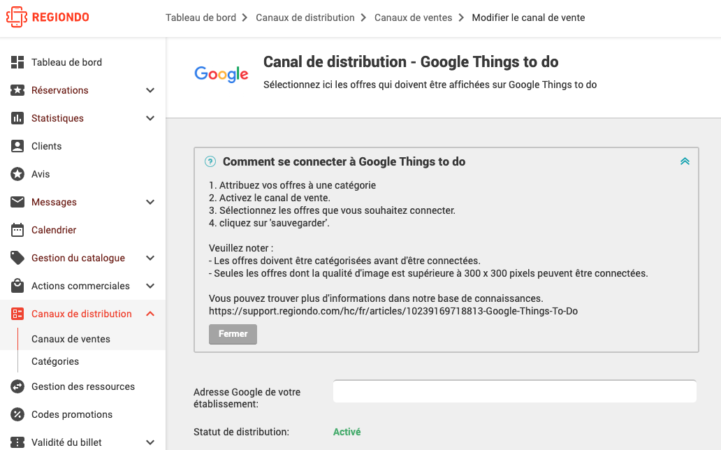Click the Regiondo logo icon

click(17, 17)
